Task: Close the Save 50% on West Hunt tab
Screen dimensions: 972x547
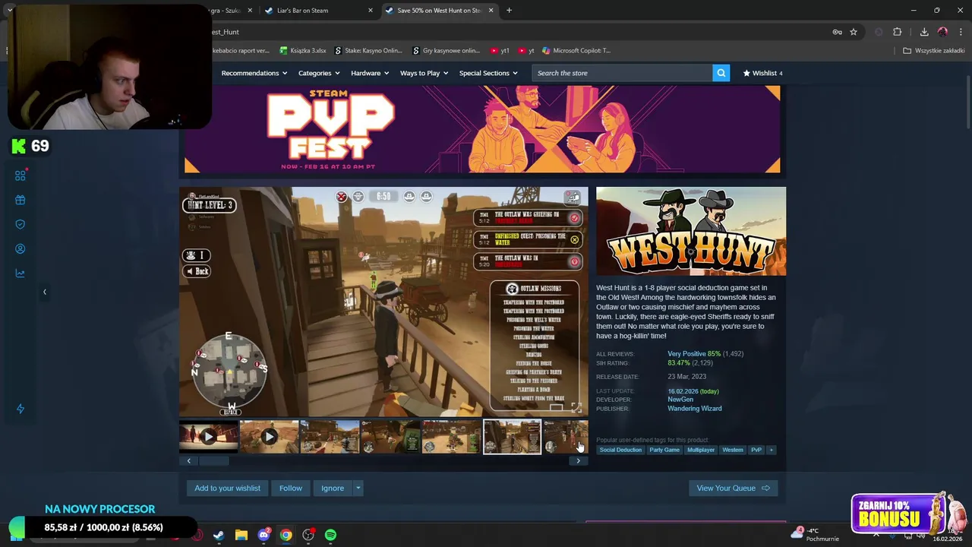Action: (491, 11)
